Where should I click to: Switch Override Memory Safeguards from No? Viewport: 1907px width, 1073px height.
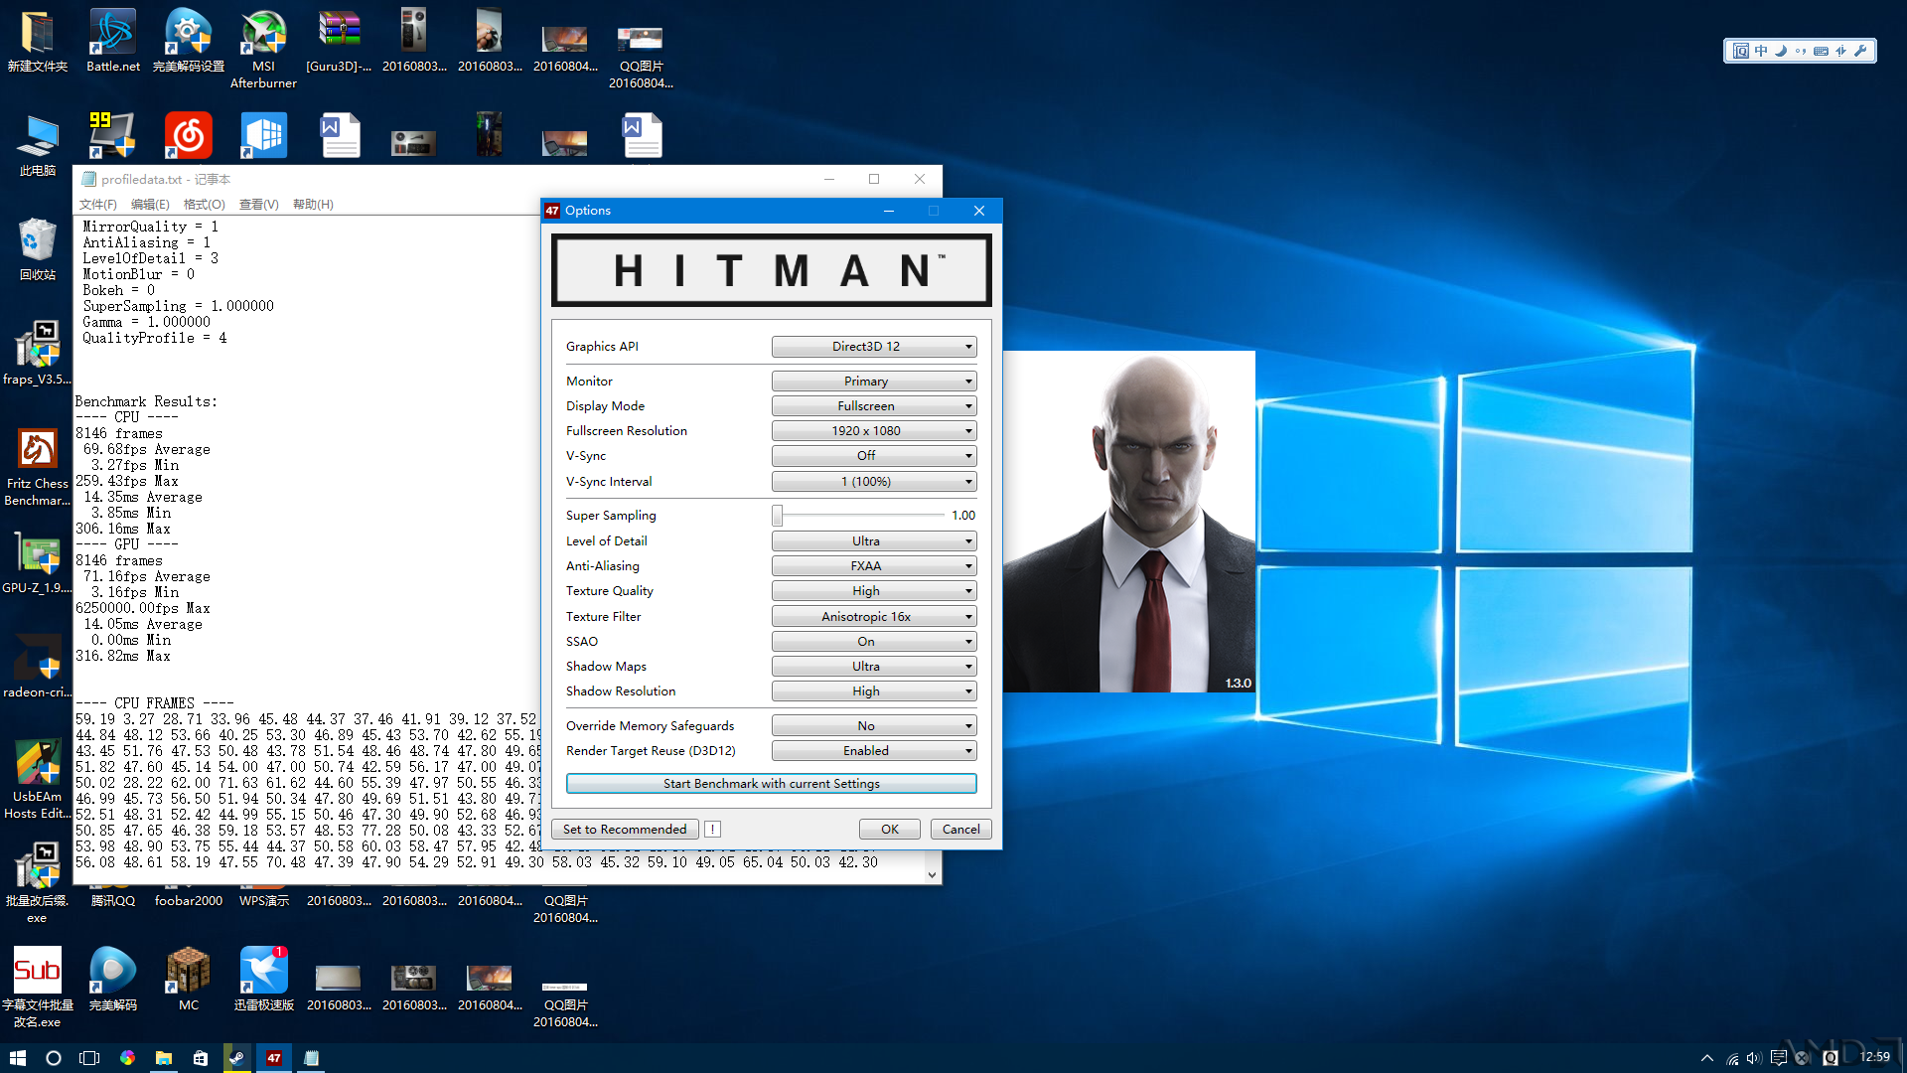point(874,726)
